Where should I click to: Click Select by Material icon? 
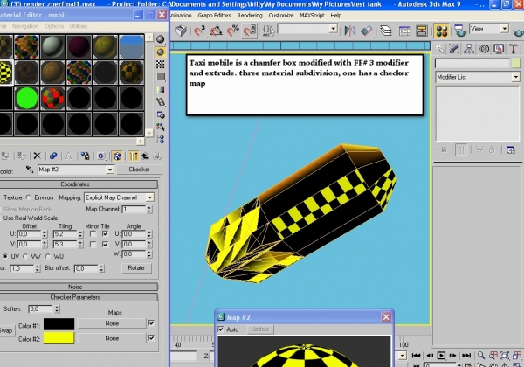click(x=161, y=127)
